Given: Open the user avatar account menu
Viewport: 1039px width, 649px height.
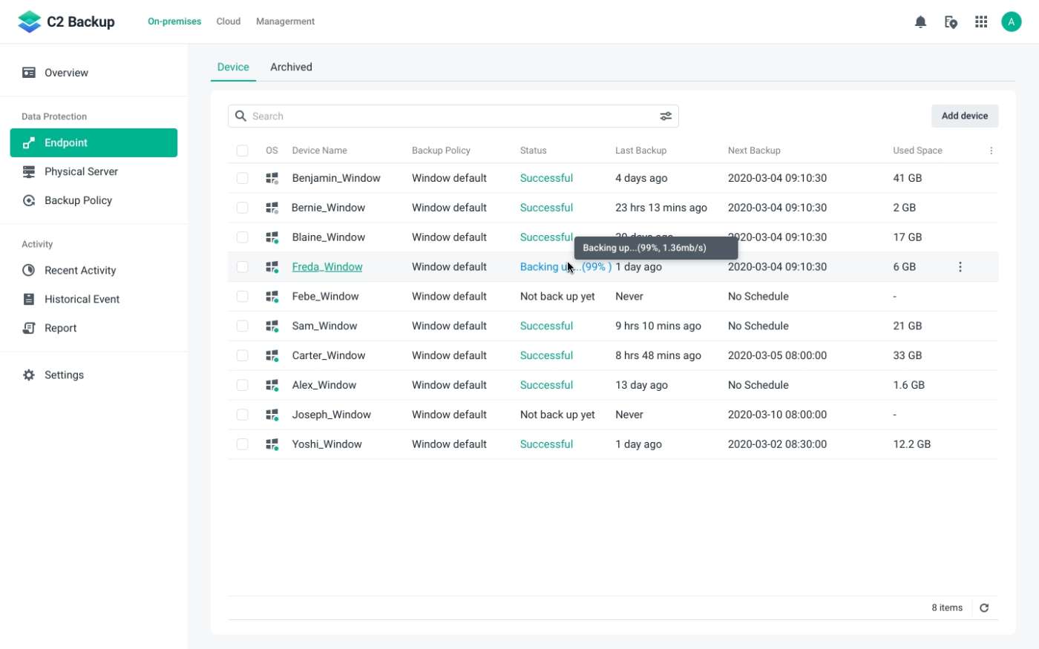Looking at the screenshot, I should (x=1011, y=22).
